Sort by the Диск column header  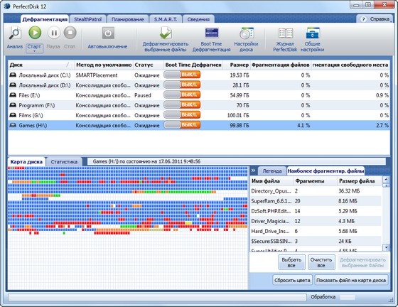(41, 65)
